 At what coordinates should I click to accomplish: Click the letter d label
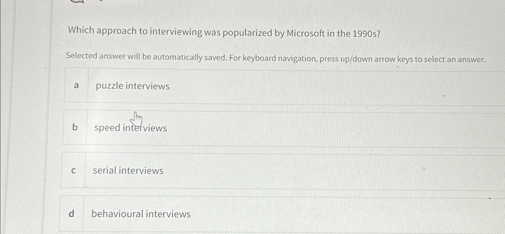click(72, 214)
